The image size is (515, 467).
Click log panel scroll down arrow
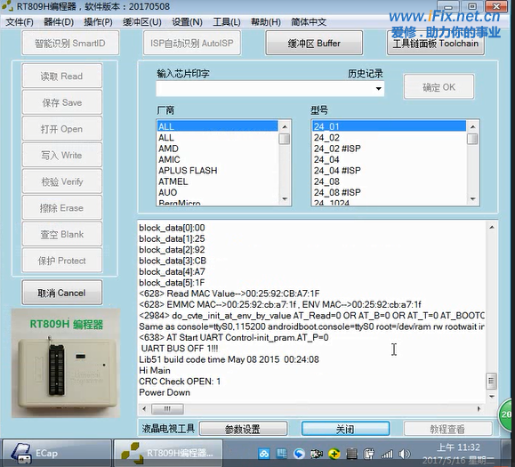[492, 397]
